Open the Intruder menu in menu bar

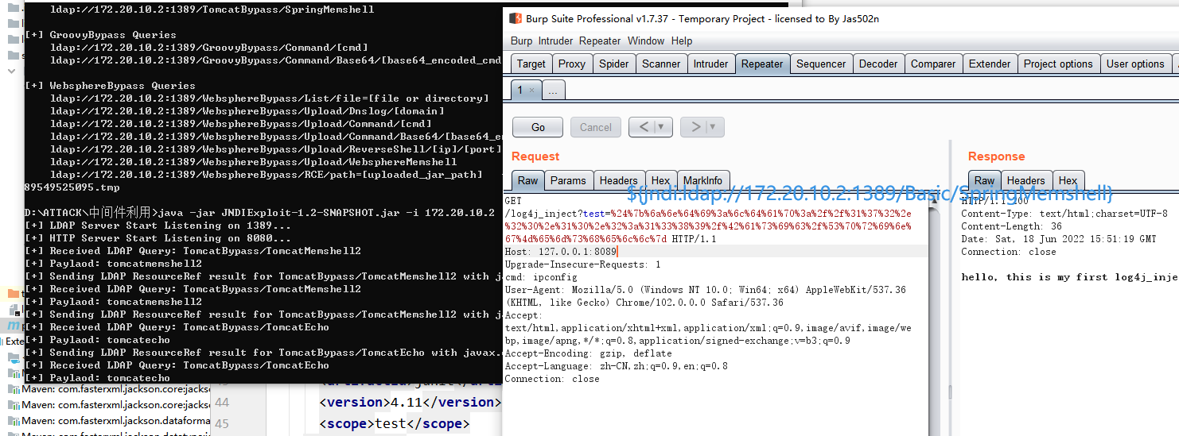coord(555,41)
